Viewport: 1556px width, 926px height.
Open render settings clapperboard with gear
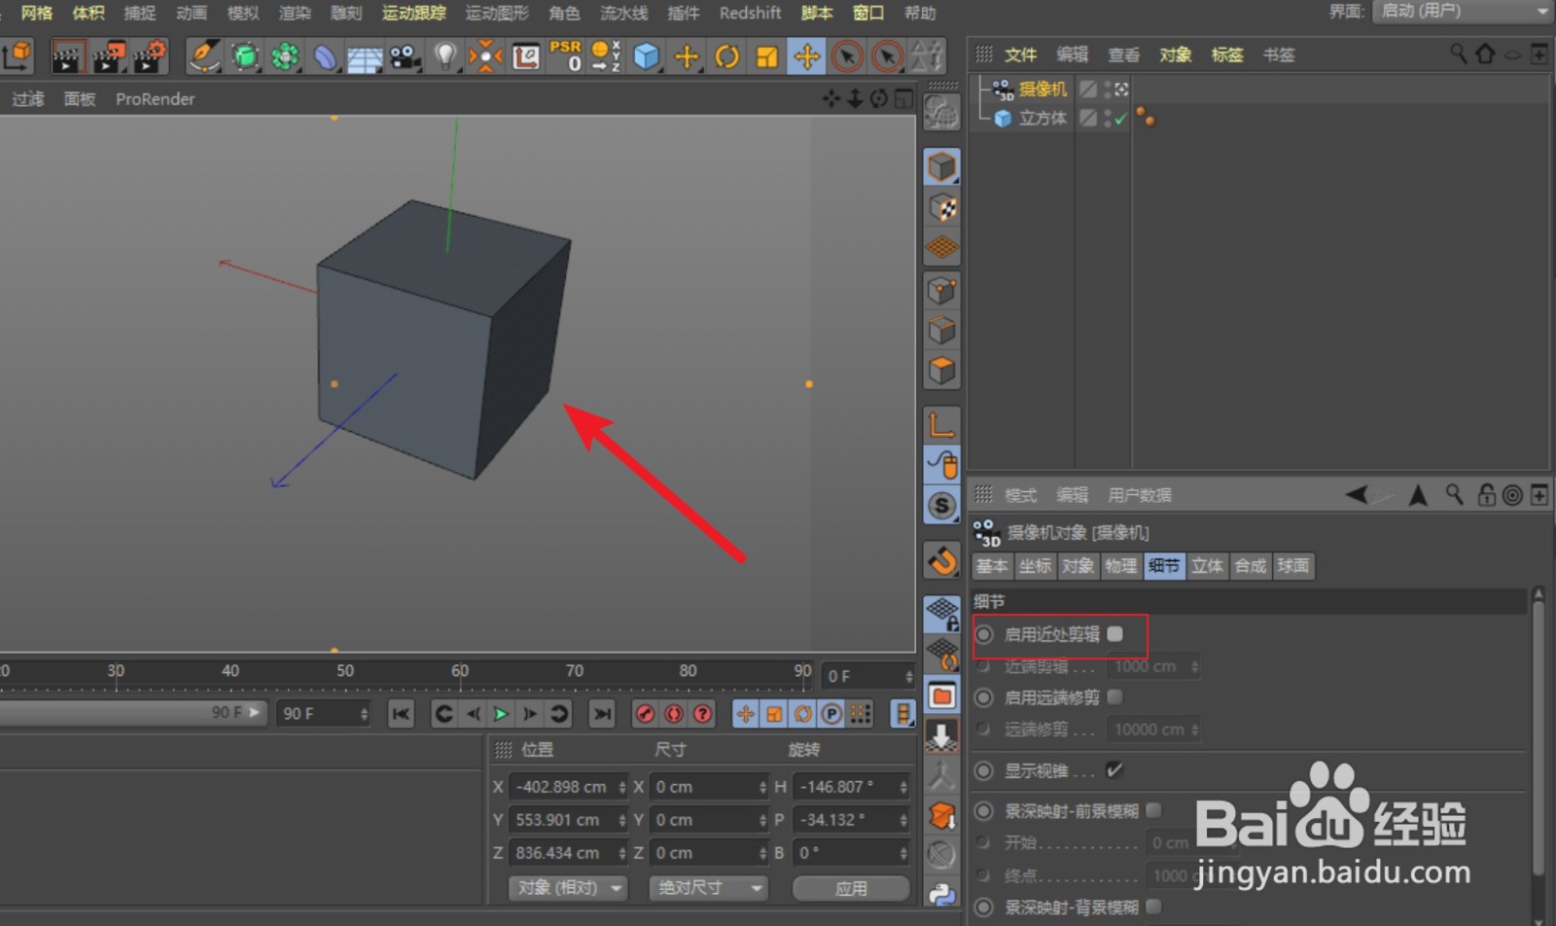150,56
